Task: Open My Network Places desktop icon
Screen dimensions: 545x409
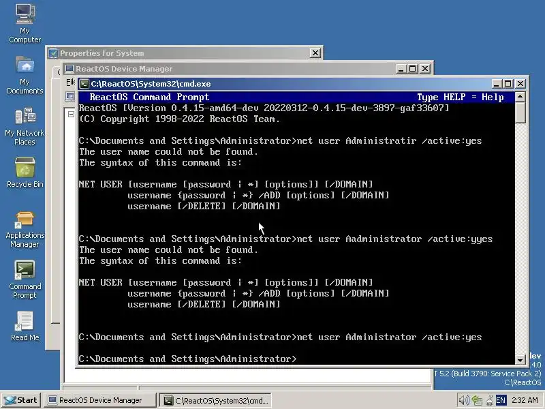Action: (x=25, y=126)
